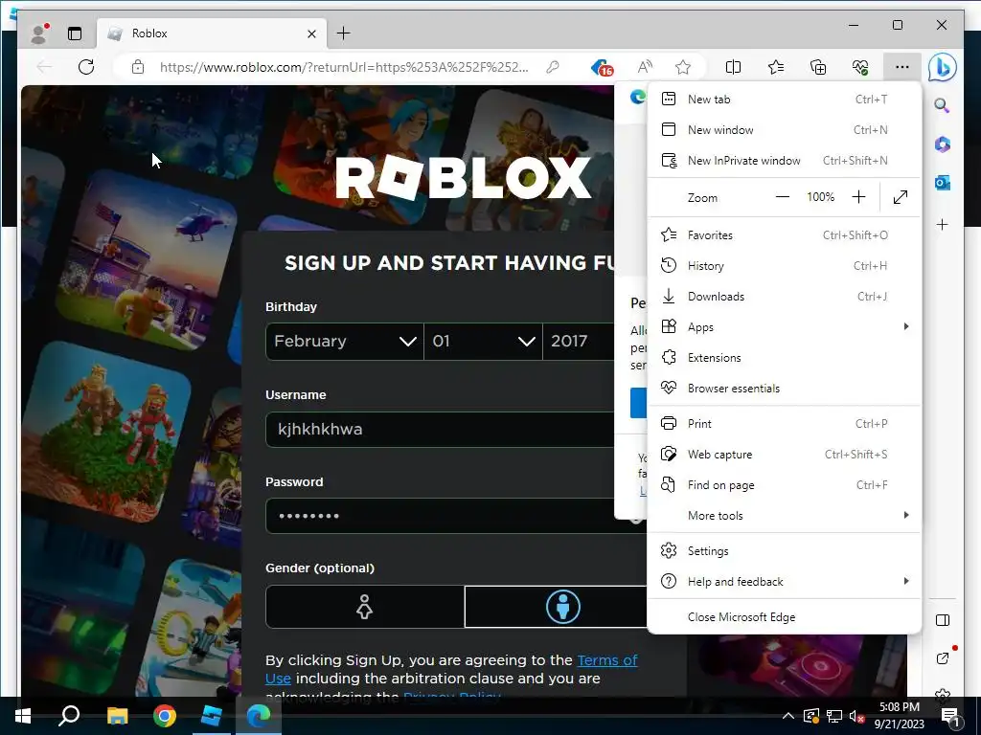Open Extensions from the menu
This screenshot has width=981, height=735.
pyautogui.click(x=784, y=358)
